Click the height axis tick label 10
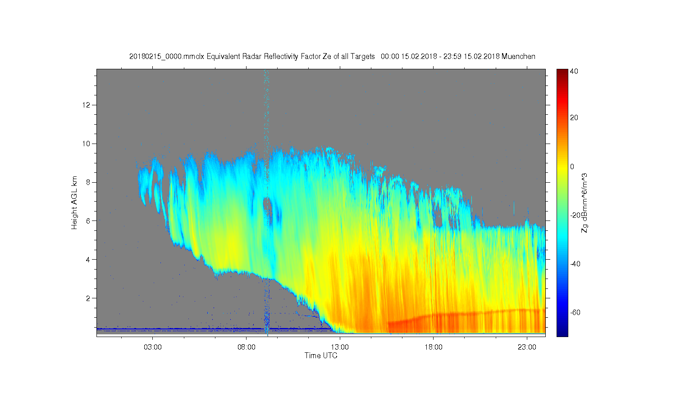676x405 pixels. pyautogui.click(x=87, y=144)
